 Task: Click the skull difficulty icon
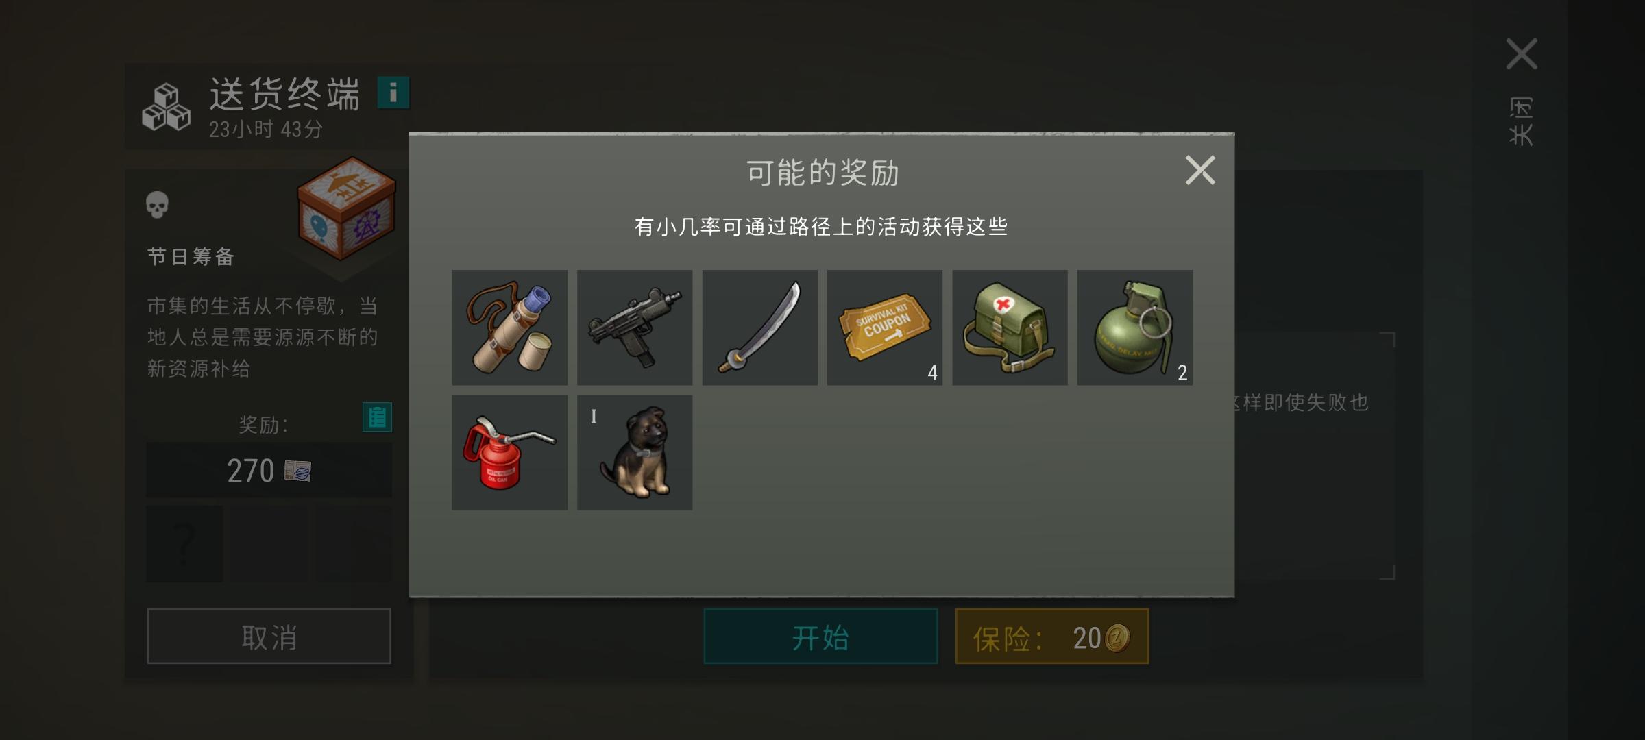157,204
